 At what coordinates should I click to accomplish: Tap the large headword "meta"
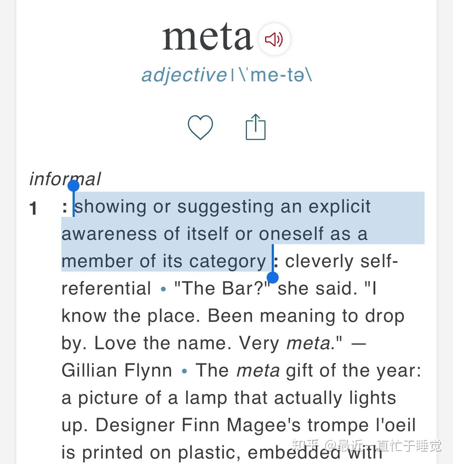pos(207,37)
